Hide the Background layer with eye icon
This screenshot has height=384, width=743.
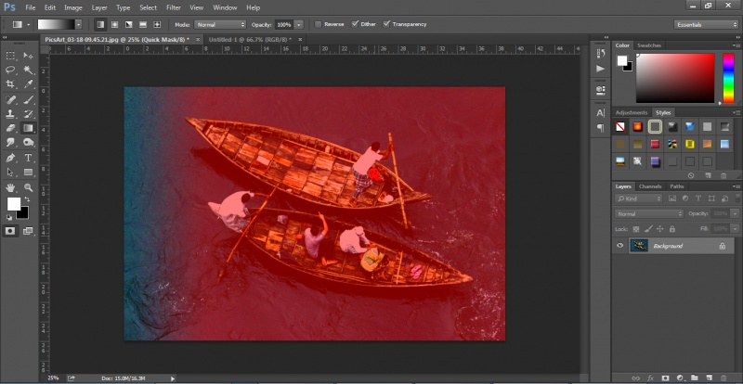619,246
